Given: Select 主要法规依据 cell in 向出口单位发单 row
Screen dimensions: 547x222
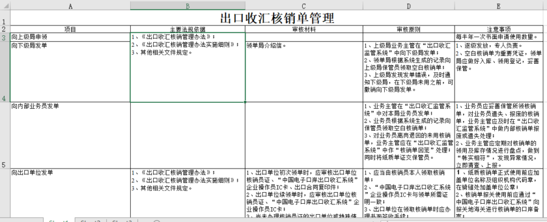Looking at the screenshot, I should 188,193.
